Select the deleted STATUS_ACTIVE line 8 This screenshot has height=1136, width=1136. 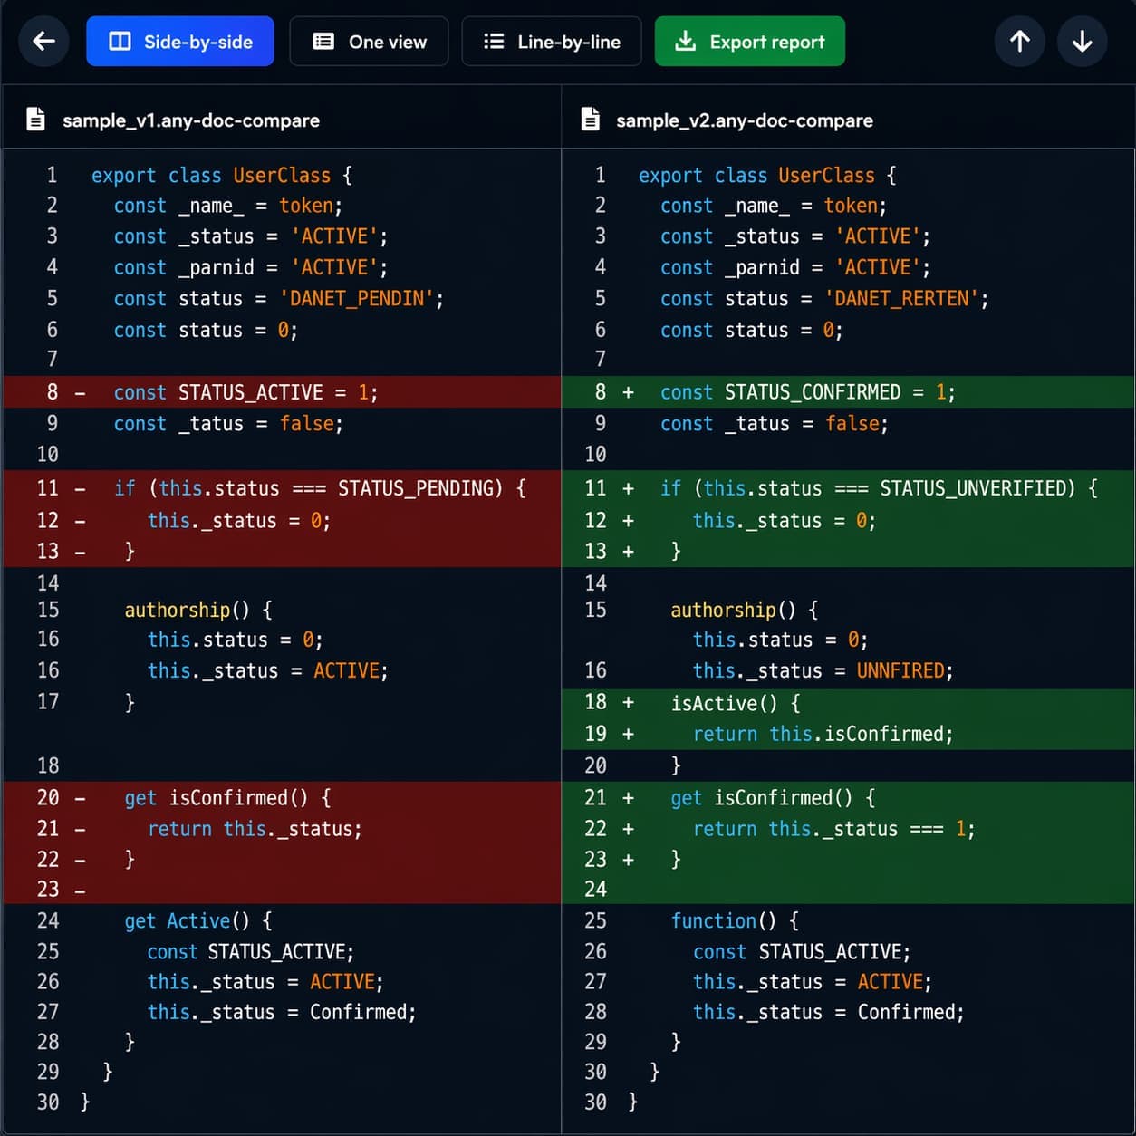click(x=245, y=391)
